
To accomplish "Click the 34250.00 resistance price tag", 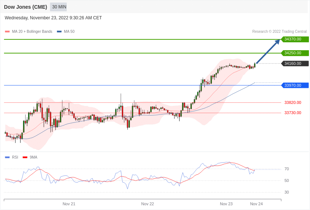I will tap(295, 53).
